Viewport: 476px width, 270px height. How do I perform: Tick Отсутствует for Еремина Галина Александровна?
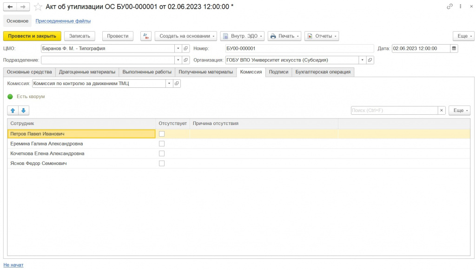[x=162, y=144]
